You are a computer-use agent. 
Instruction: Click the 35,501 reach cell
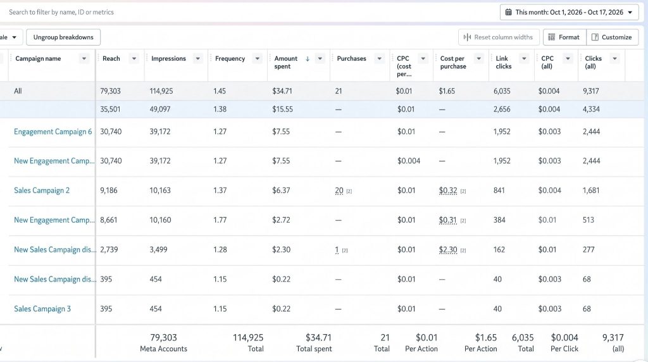pos(110,109)
